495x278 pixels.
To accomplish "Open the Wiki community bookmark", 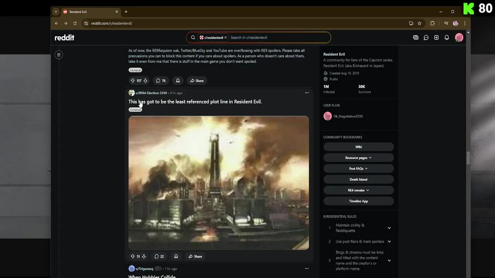I will (x=358, y=147).
